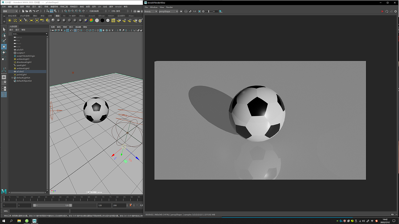Image resolution: width=399 pixels, height=224 pixels.
Task: Create a point light from the shelf
Action: point(20,20)
